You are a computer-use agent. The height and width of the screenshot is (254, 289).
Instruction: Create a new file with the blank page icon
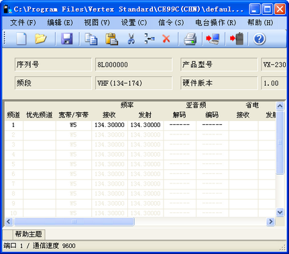(21, 39)
